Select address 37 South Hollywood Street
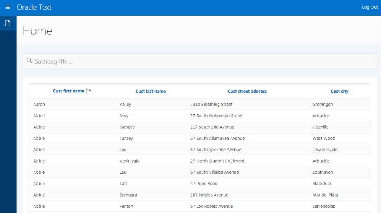Image resolution: width=381 pixels, height=213 pixels. point(216,116)
